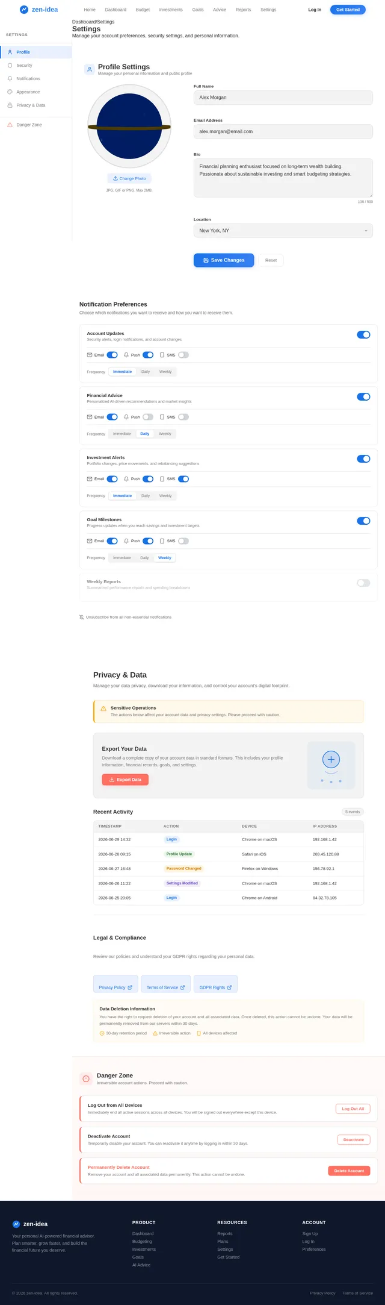Click the plus circle in export illustration
Screen dimensions: 385x1305
coord(331,759)
